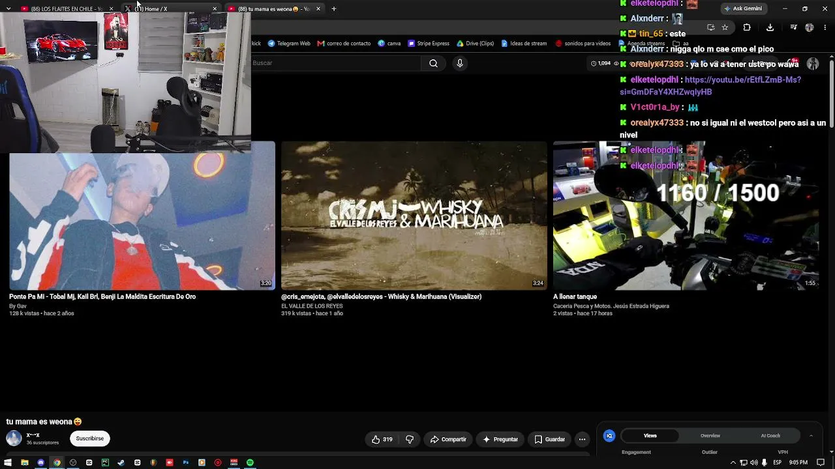
Task: Open the x---x channel avatar
Action: (14, 438)
